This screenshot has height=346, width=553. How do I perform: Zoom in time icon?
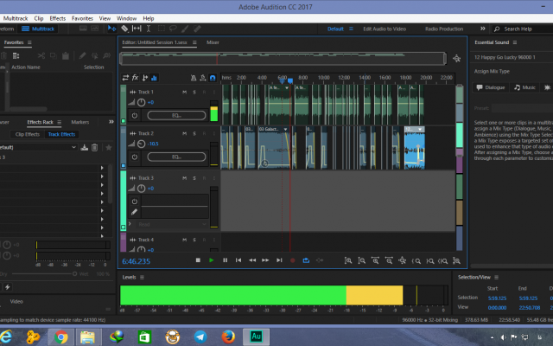click(x=375, y=260)
